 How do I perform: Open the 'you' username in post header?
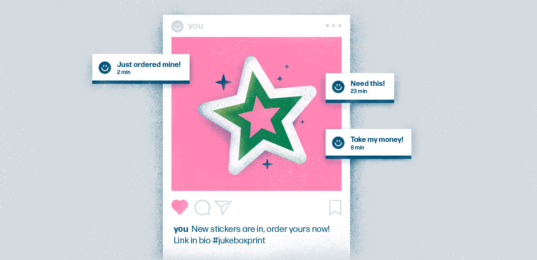[195, 26]
